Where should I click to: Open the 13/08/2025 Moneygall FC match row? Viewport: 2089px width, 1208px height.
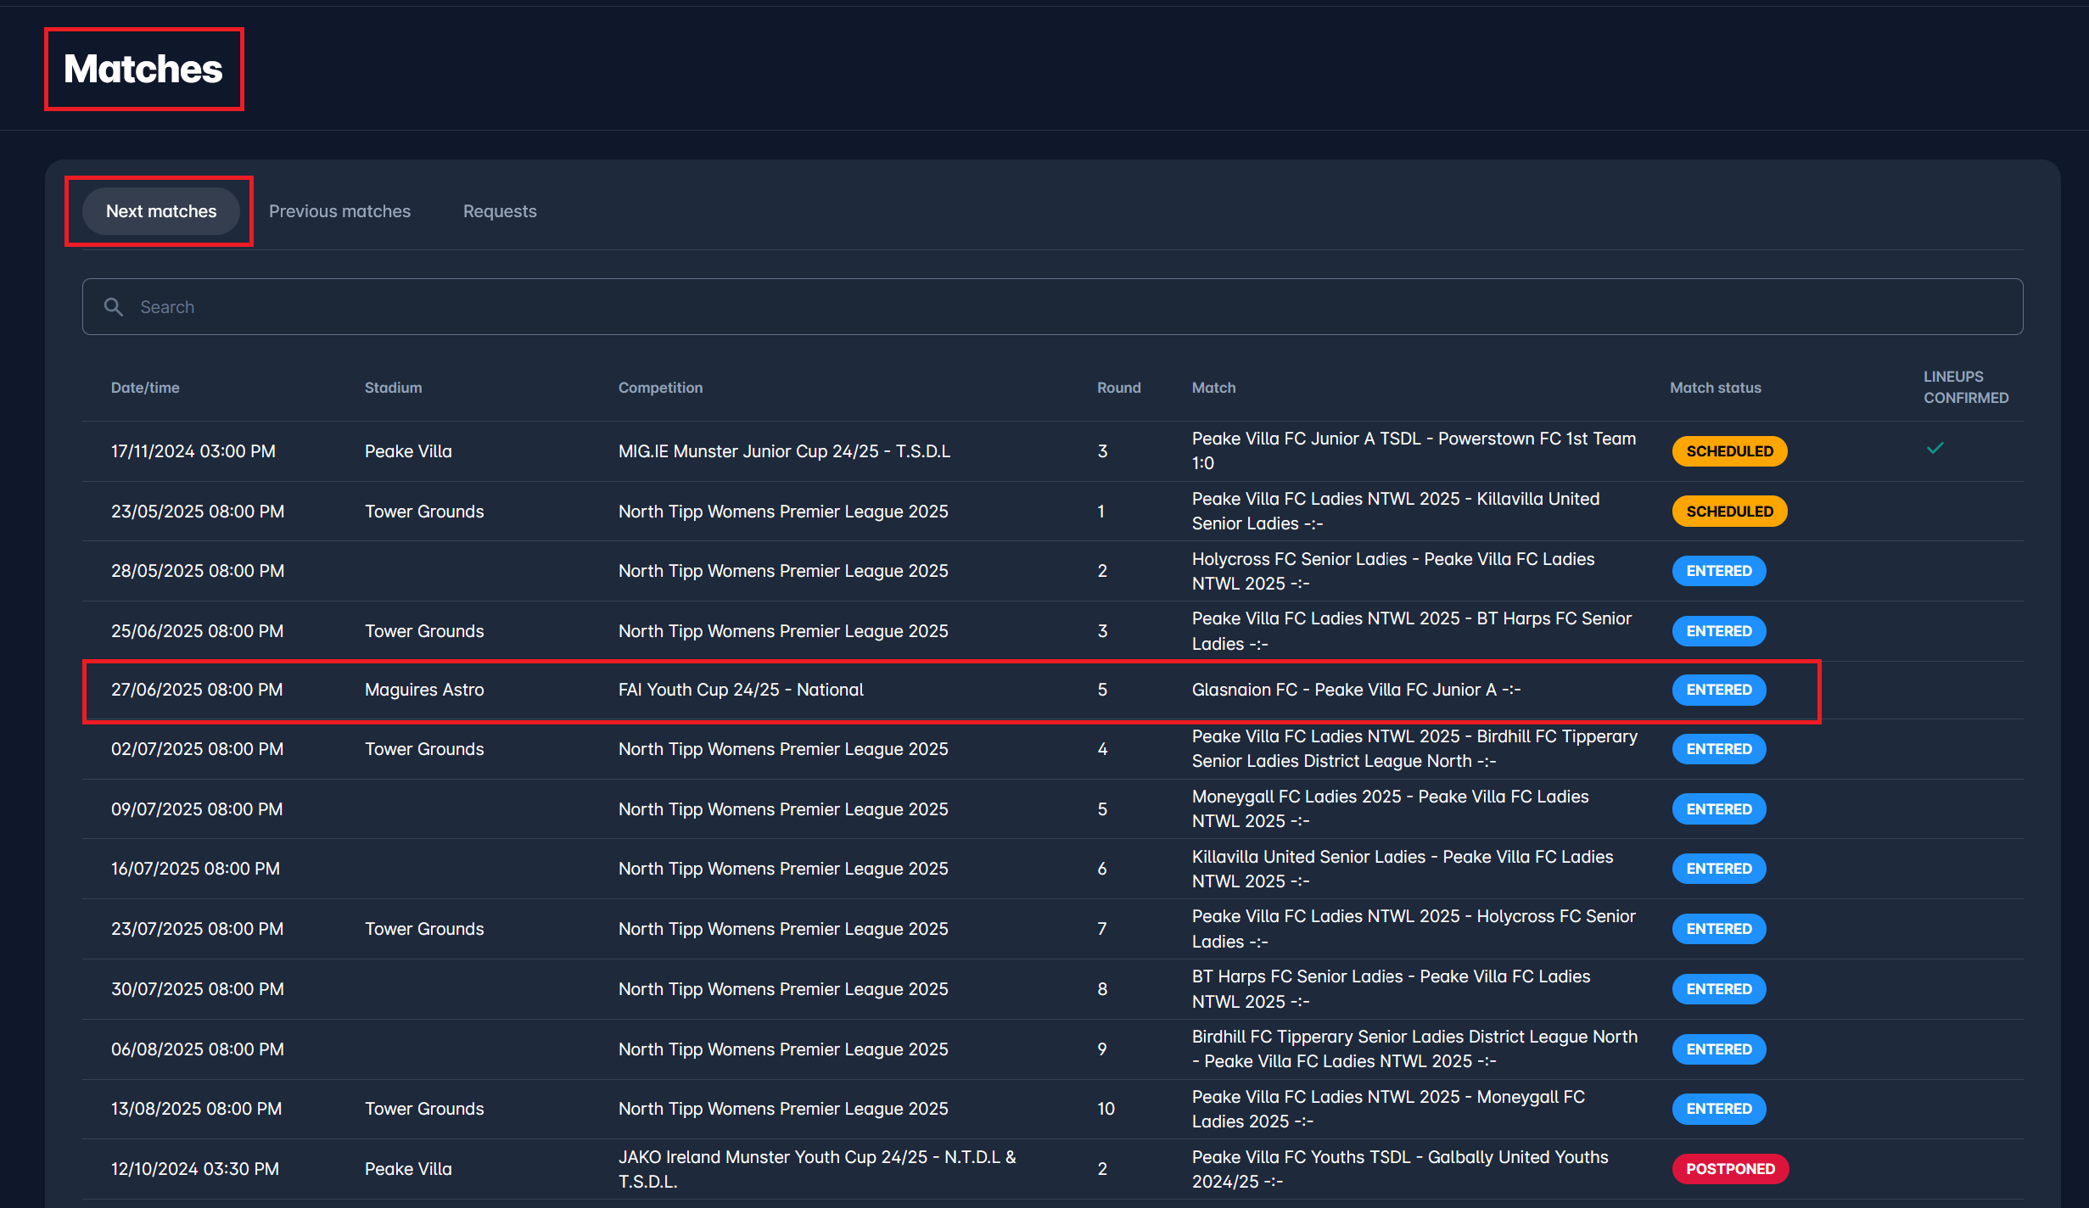(x=1387, y=1109)
